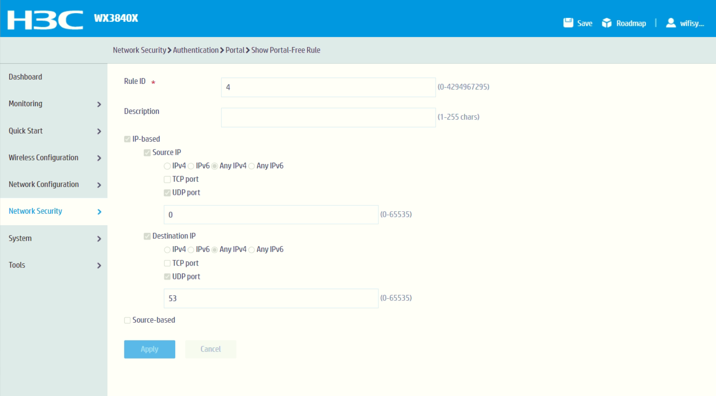
Task: Select IPv6 radio under Source IP
Action: (191, 166)
